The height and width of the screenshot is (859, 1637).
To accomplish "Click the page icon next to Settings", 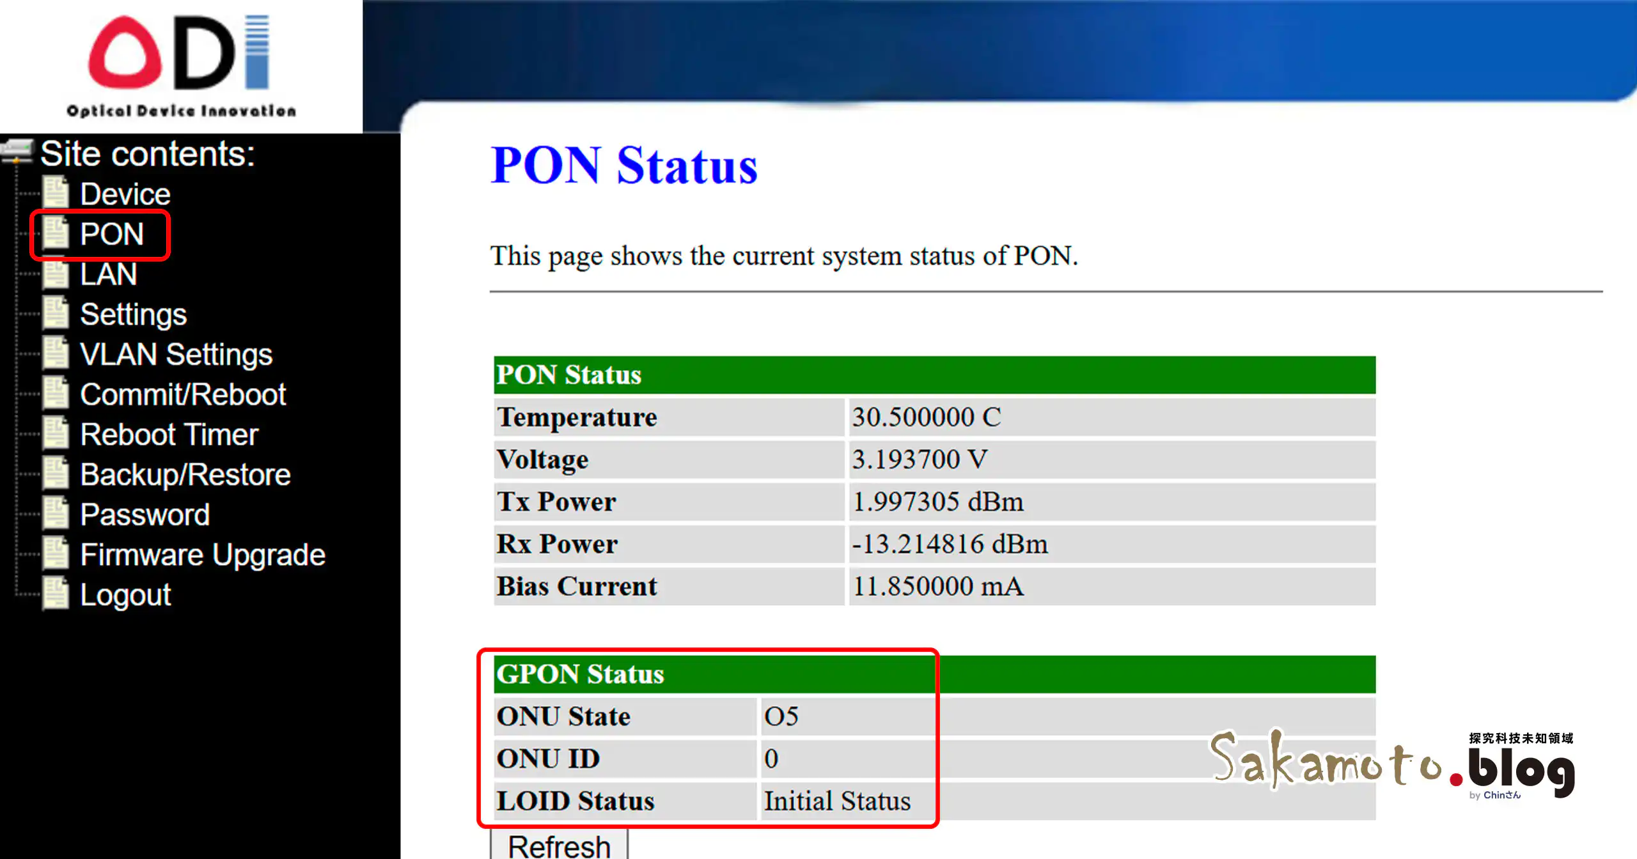I will (x=56, y=313).
